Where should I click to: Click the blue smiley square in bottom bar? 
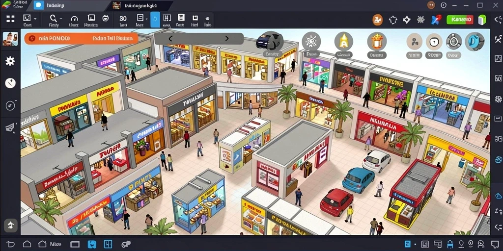coord(92,244)
